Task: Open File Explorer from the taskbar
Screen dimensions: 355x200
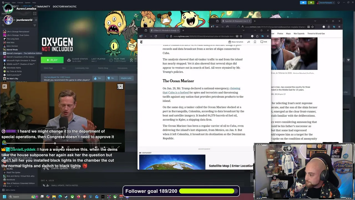Action: [54, 197]
